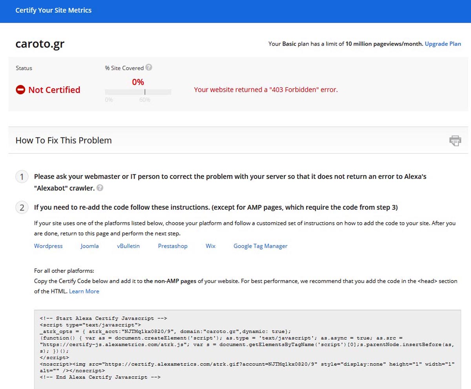This screenshot has height=389, width=471.
Task: Open Prestashop installation instructions
Action: [173, 246]
